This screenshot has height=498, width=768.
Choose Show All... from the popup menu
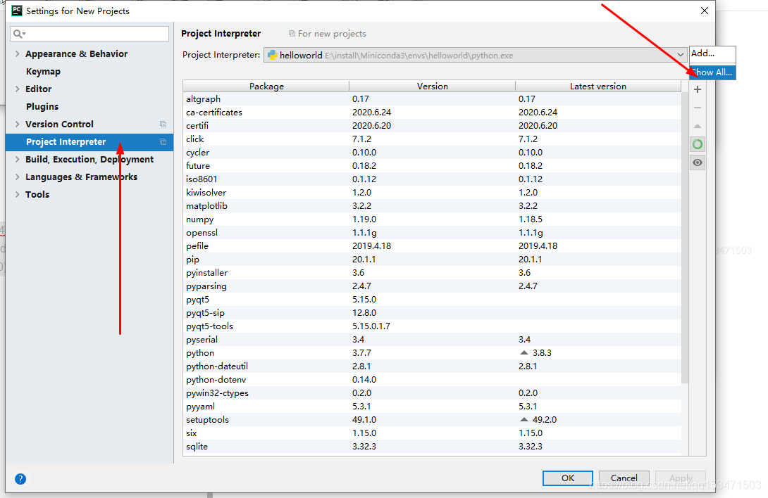click(x=712, y=72)
